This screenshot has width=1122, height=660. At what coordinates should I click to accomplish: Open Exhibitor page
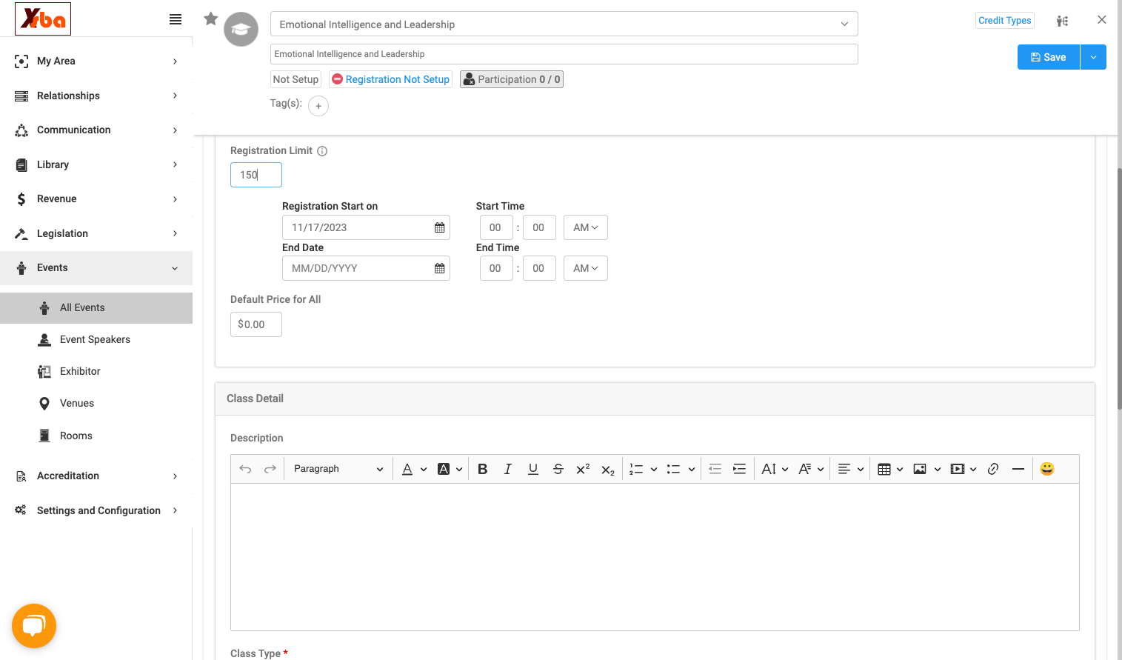coord(96,371)
